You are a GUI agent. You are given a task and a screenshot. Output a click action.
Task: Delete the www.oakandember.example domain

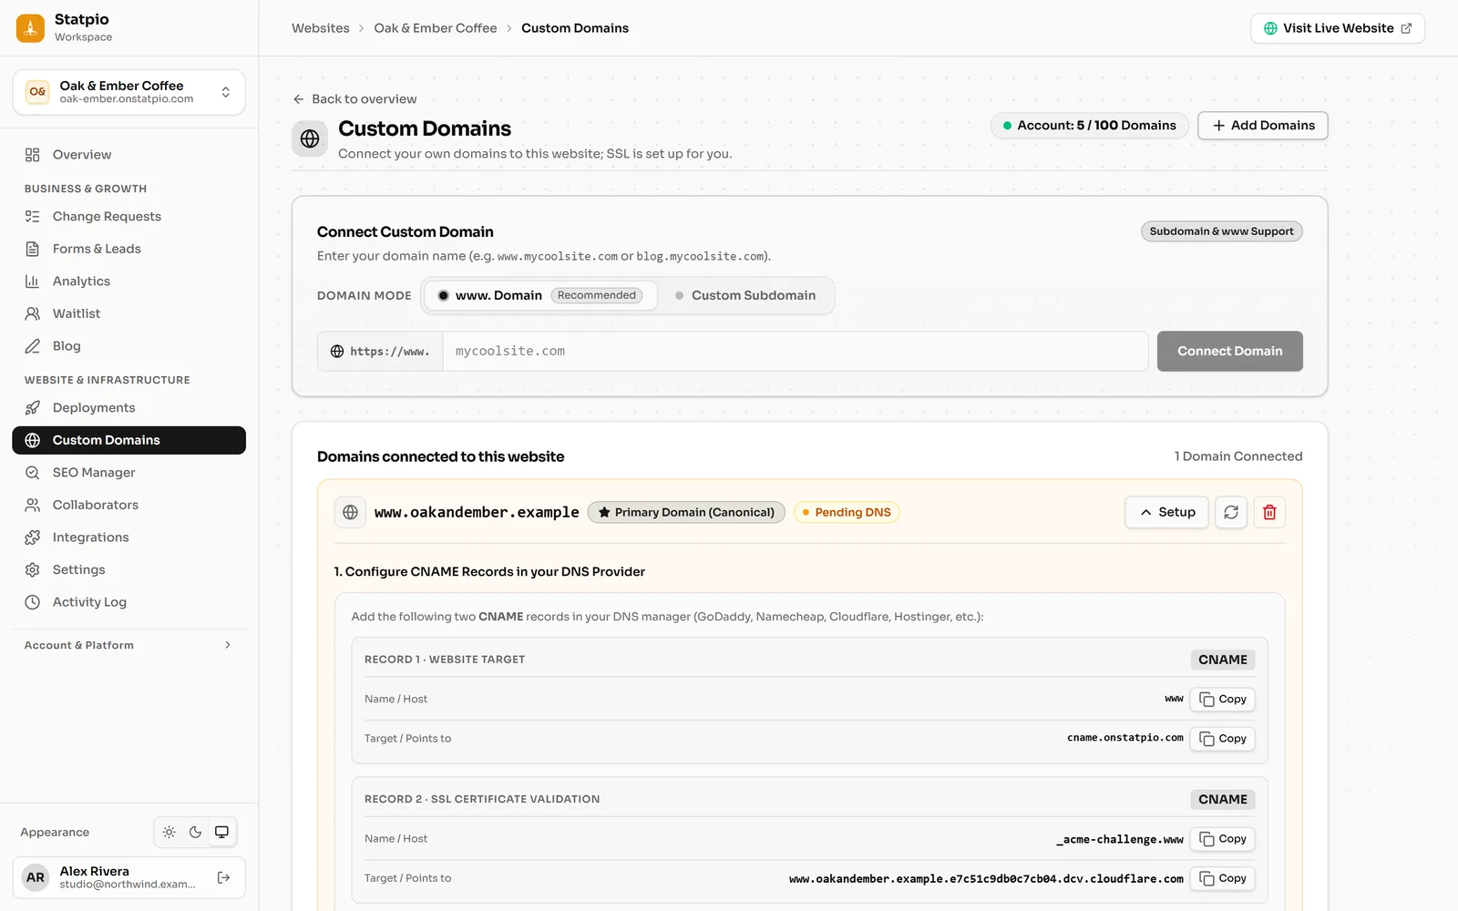[1269, 512]
